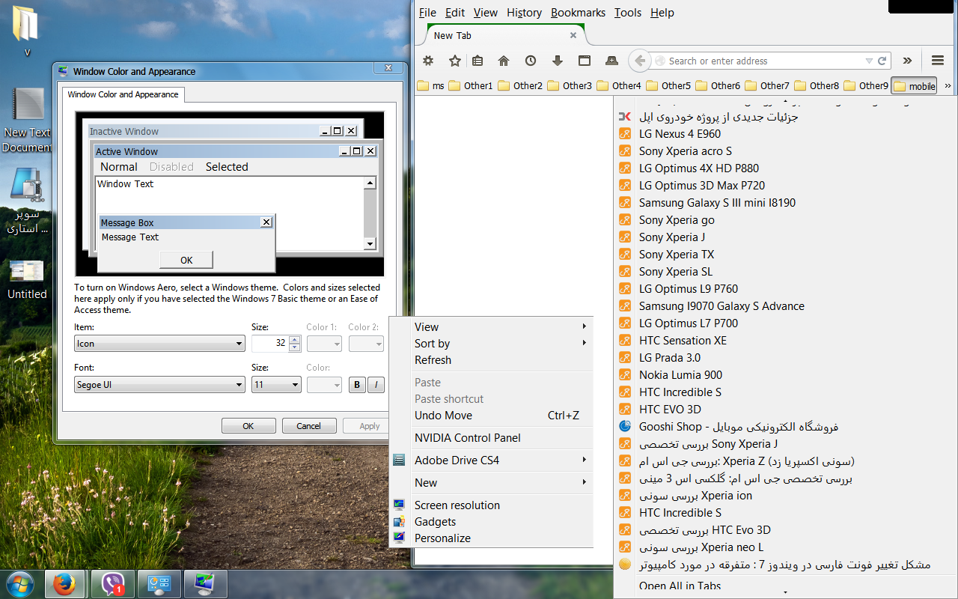
Task: Bookmark this page with the star icon
Action: point(454,61)
